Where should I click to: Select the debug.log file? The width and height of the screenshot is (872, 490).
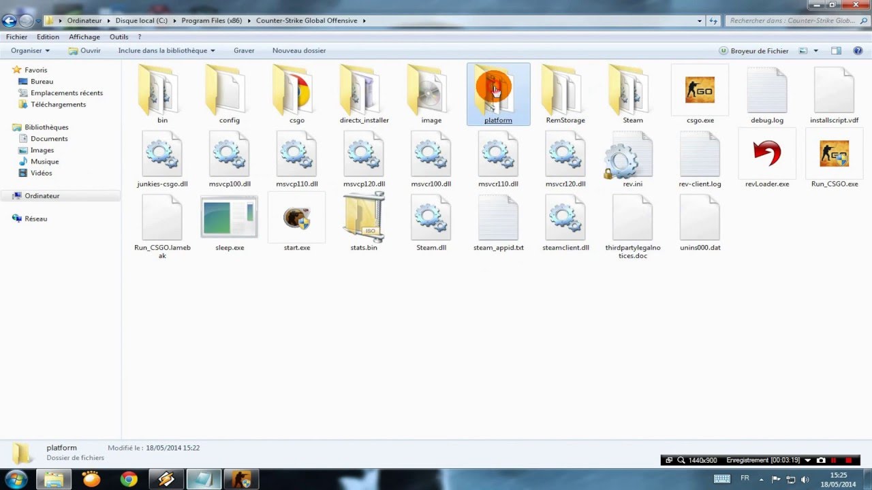[x=767, y=95]
